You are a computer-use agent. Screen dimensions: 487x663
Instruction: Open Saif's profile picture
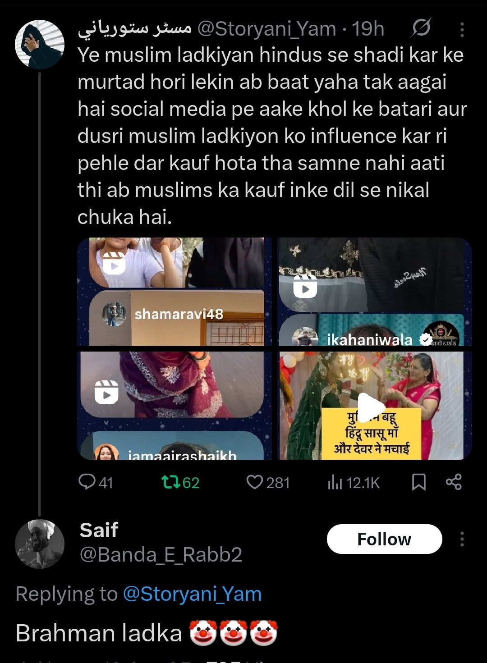click(40, 544)
